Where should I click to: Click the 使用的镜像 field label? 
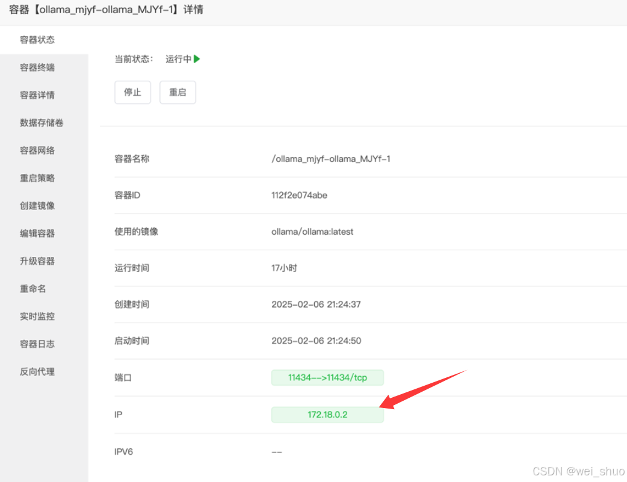[x=137, y=232]
